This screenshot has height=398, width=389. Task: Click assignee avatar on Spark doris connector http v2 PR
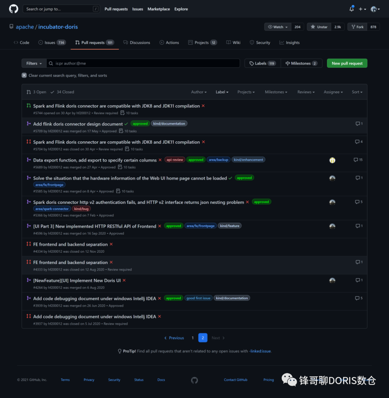click(332, 202)
